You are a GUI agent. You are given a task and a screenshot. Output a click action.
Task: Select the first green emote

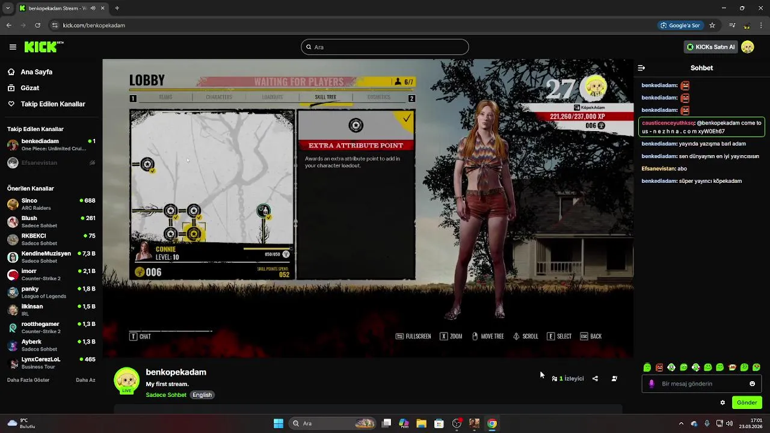click(x=647, y=367)
